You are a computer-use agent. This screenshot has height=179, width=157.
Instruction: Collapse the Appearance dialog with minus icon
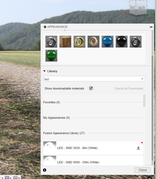(45, 27)
